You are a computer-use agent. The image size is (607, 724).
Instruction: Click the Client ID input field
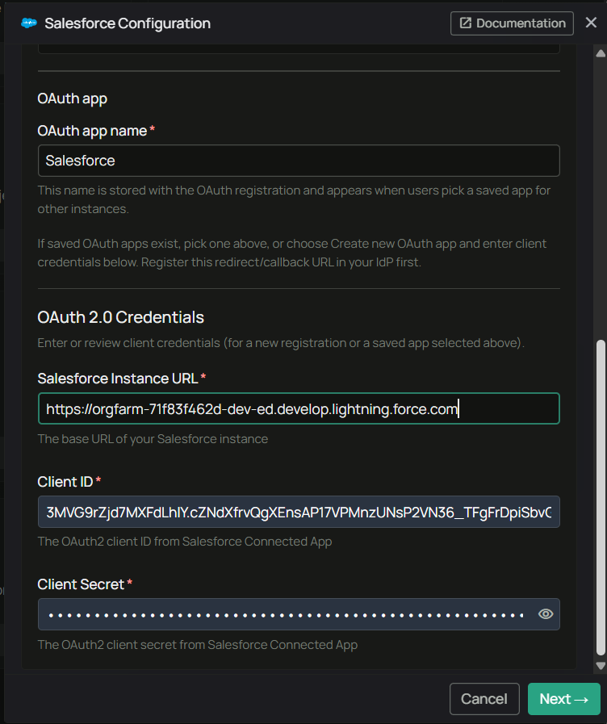(x=299, y=512)
